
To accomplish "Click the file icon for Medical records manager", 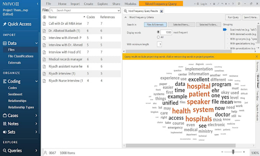I will pos(44,60).
